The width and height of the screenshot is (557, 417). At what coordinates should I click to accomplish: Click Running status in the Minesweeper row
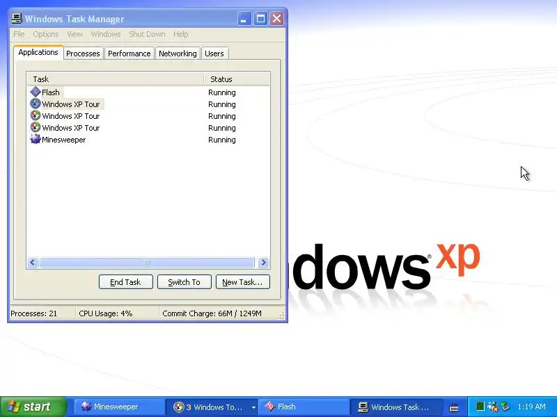point(222,140)
